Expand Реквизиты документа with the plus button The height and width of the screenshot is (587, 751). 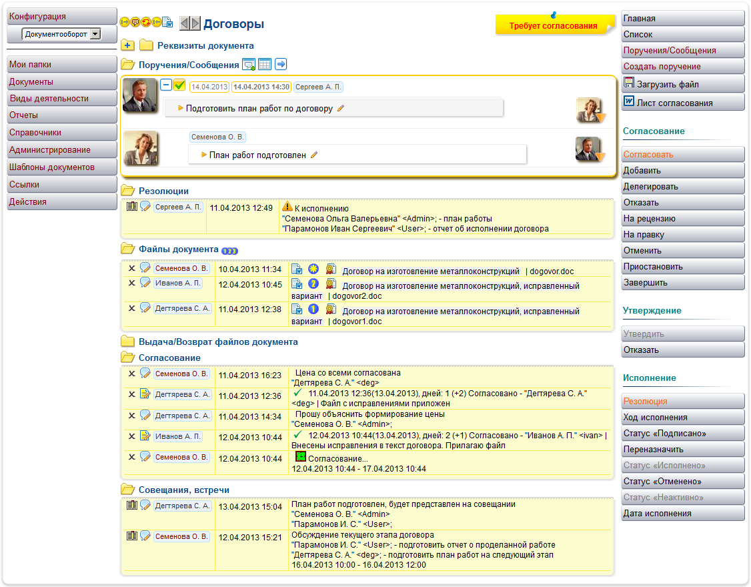128,46
